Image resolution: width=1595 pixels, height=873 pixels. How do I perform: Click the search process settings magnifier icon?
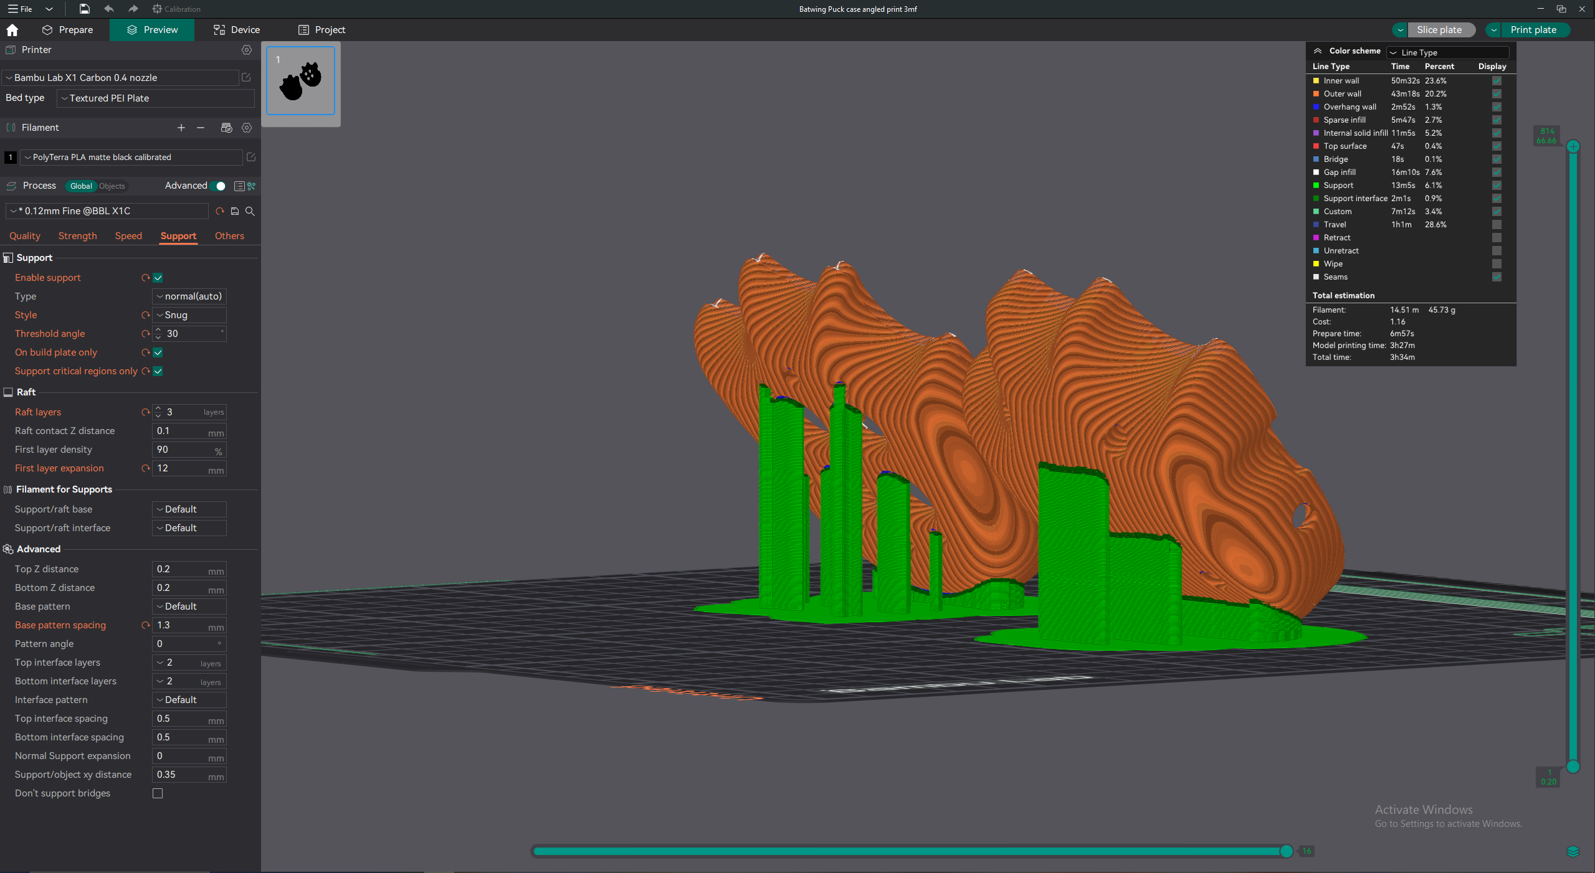pyautogui.click(x=250, y=211)
